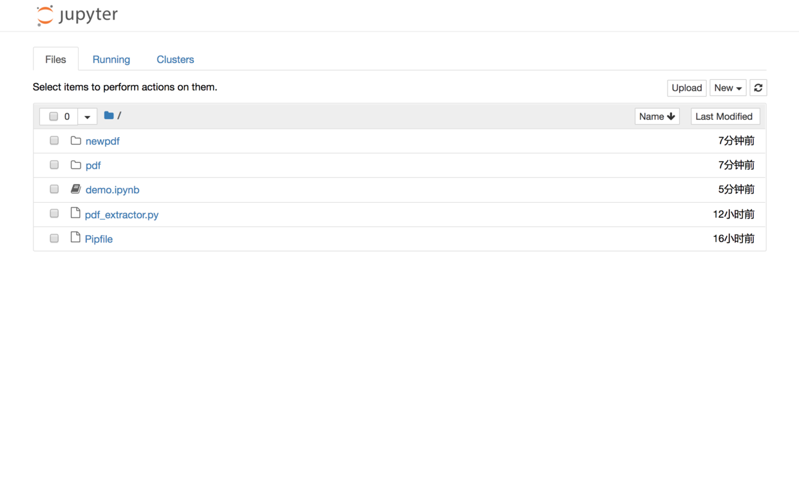
Task: Expand the selection filter dropdown arrow
Action: tap(88, 117)
